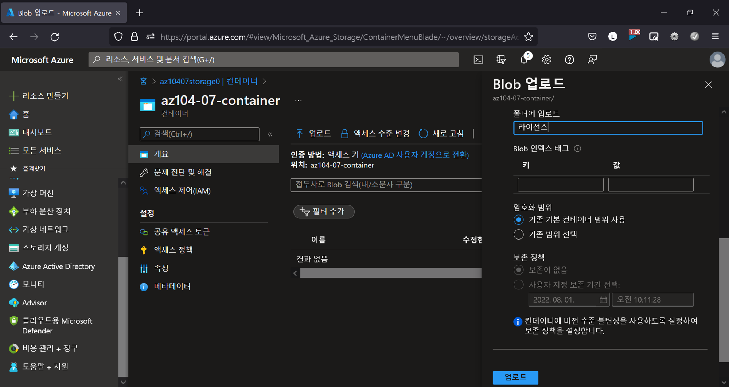The image size is (729, 387).
Task: Open Advisor in sidebar
Action: click(x=27, y=303)
